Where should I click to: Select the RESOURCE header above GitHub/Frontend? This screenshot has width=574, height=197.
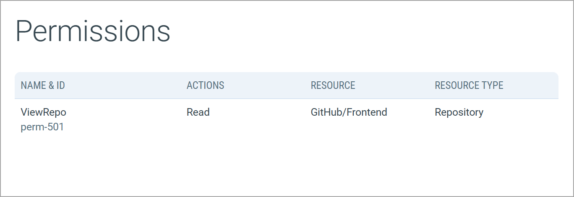pyautogui.click(x=333, y=86)
